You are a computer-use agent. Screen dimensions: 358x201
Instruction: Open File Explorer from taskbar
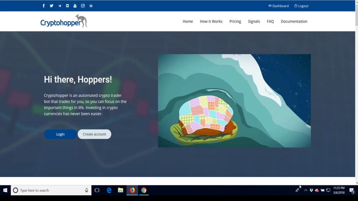pos(121,190)
